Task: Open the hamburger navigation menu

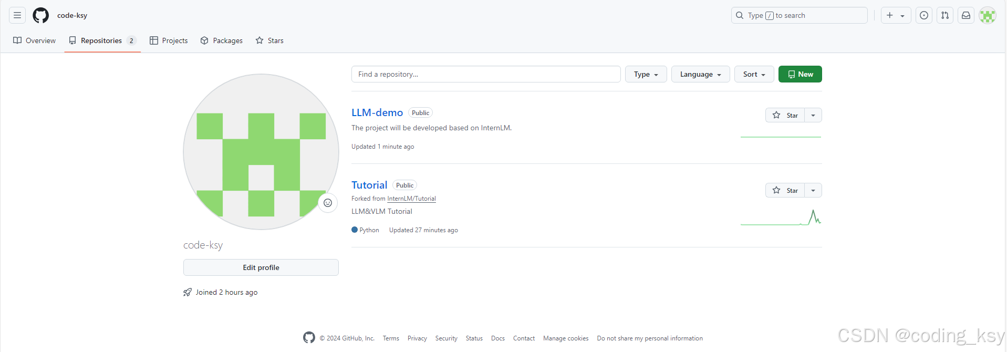Action: [x=17, y=15]
